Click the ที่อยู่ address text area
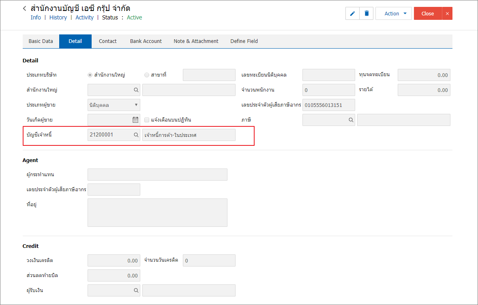Viewport: 478px width, 305px height. 157,213
